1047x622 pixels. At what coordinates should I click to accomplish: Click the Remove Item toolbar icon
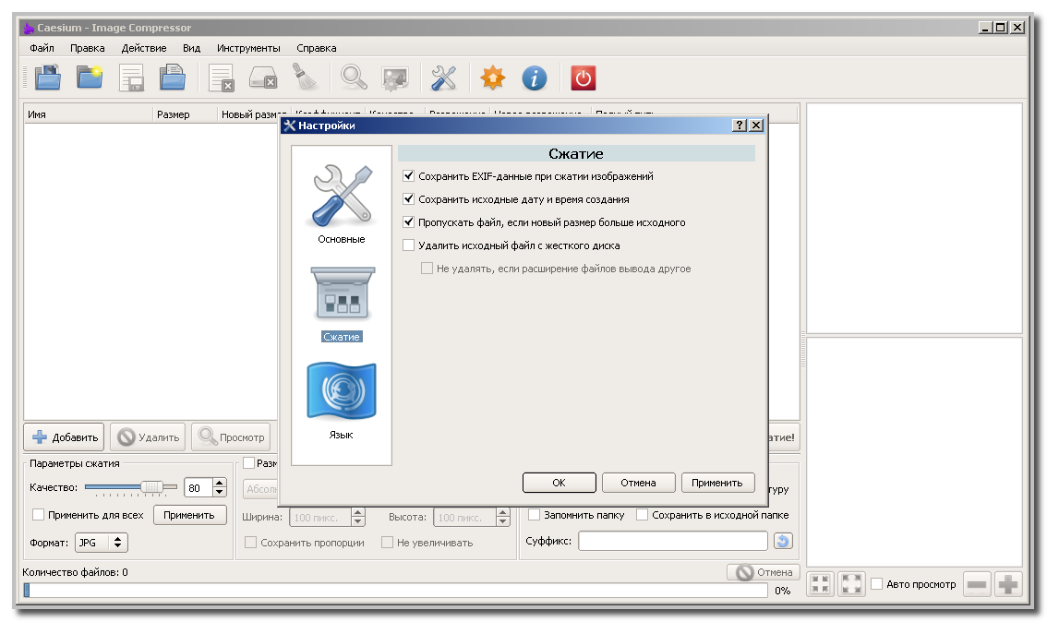tap(221, 78)
